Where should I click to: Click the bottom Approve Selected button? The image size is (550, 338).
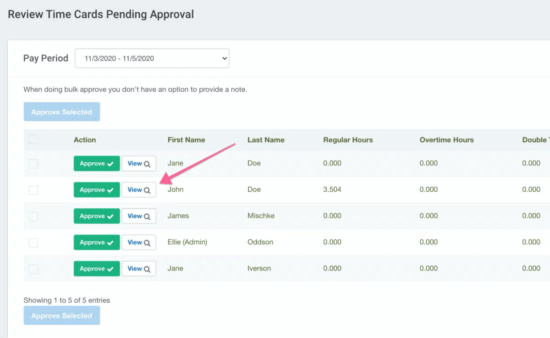tap(61, 316)
